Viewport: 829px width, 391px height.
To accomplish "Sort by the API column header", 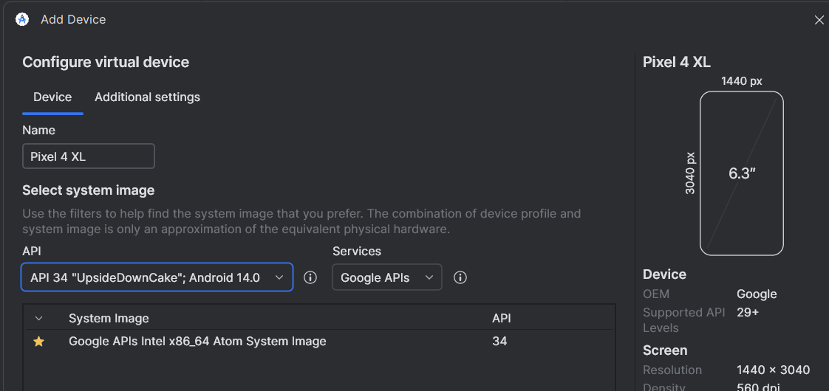I will [x=502, y=319].
